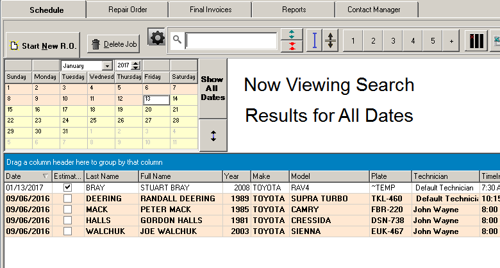This screenshot has width=500, height=268.
Task: Click Show All Dates button
Action: coord(213,88)
